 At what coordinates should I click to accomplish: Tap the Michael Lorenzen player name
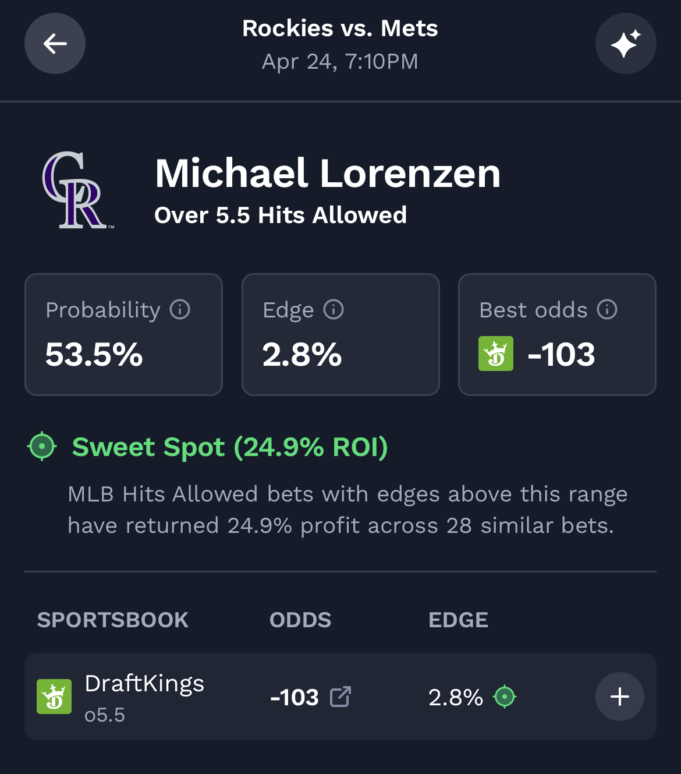point(328,174)
